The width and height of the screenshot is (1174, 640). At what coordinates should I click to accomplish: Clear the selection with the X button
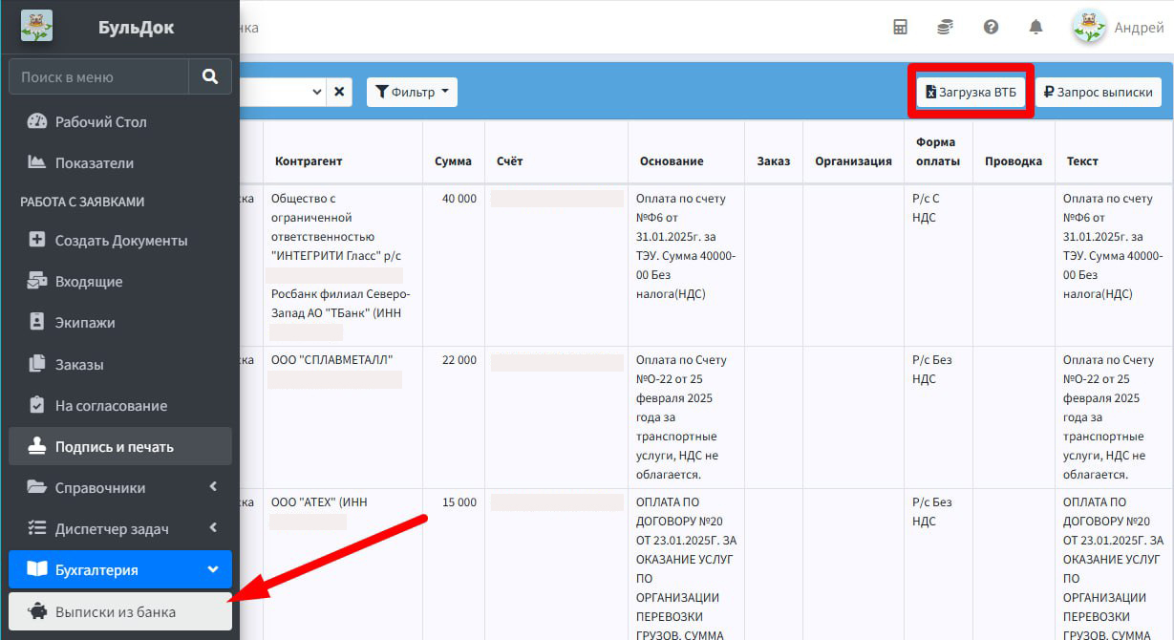pyautogui.click(x=340, y=92)
